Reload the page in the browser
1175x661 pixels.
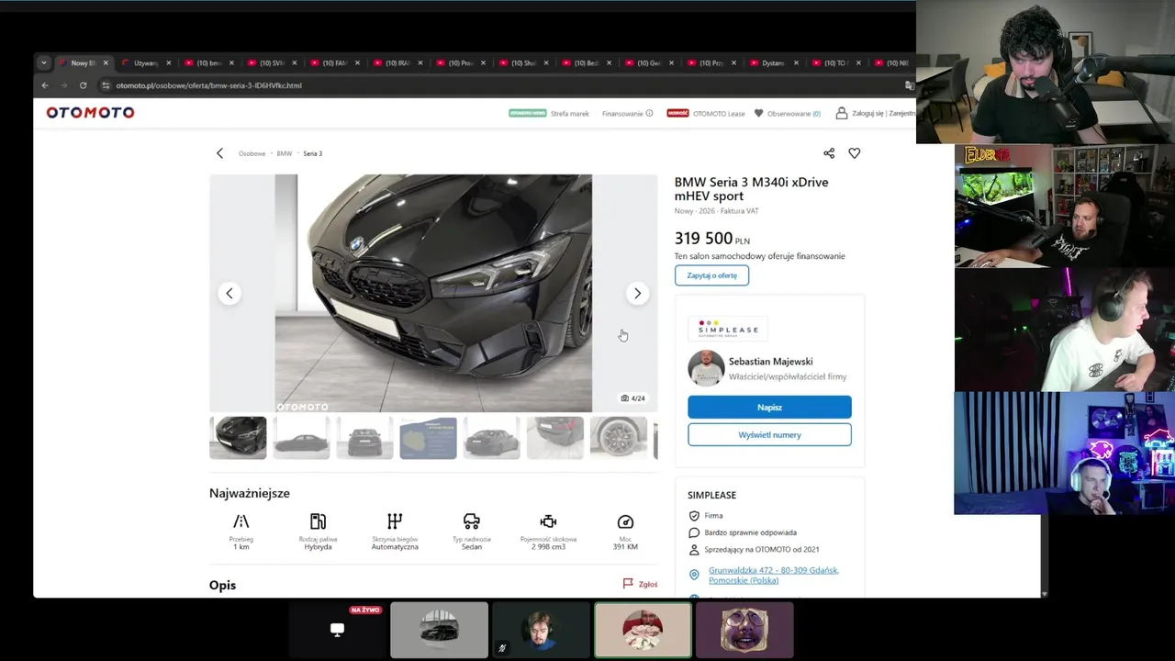(x=83, y=85)
